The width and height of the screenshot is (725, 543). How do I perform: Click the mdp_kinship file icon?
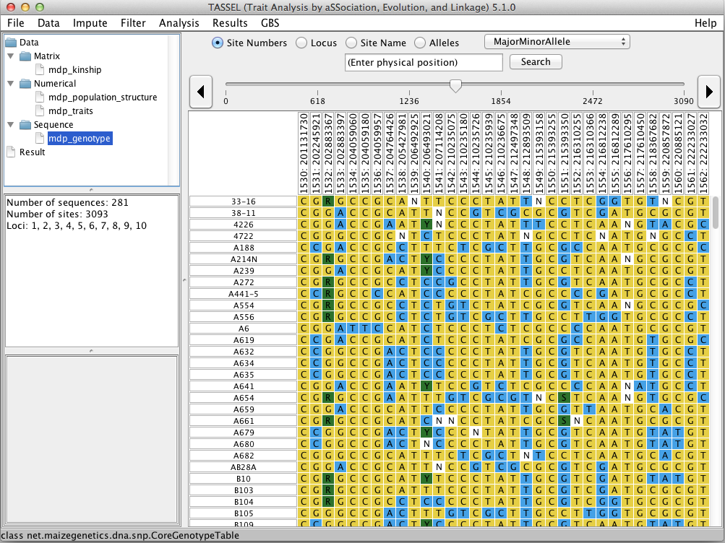pyautogui.click(x=40, y=70)
